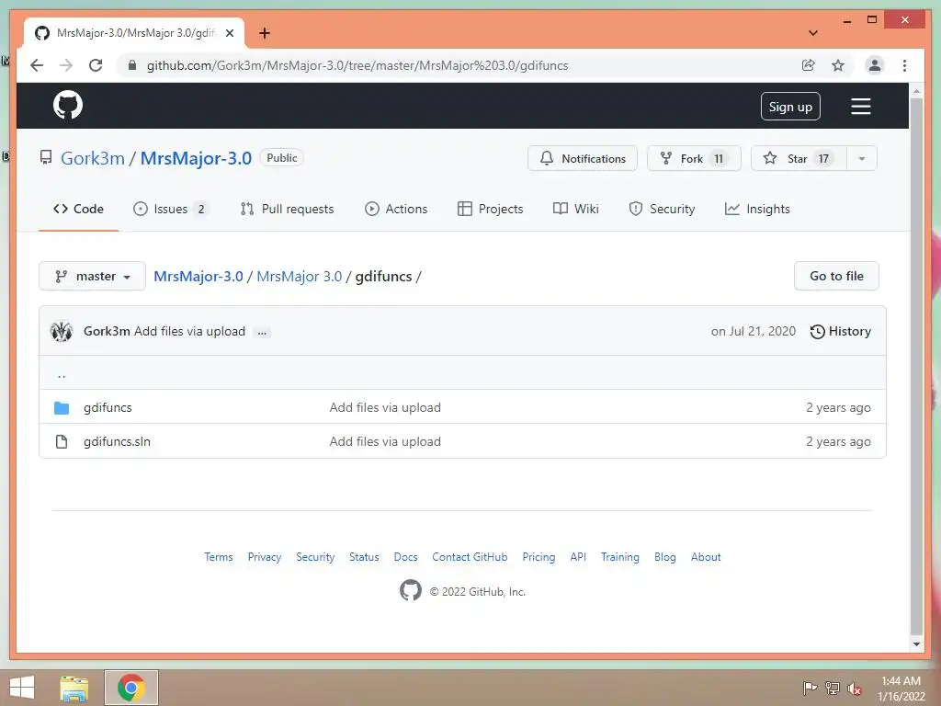Click the taskbar clock and date

click(901, 689)
